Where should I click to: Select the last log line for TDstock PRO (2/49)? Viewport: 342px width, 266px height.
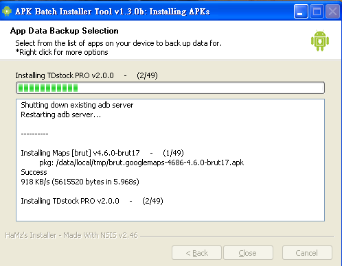point(92,201)
